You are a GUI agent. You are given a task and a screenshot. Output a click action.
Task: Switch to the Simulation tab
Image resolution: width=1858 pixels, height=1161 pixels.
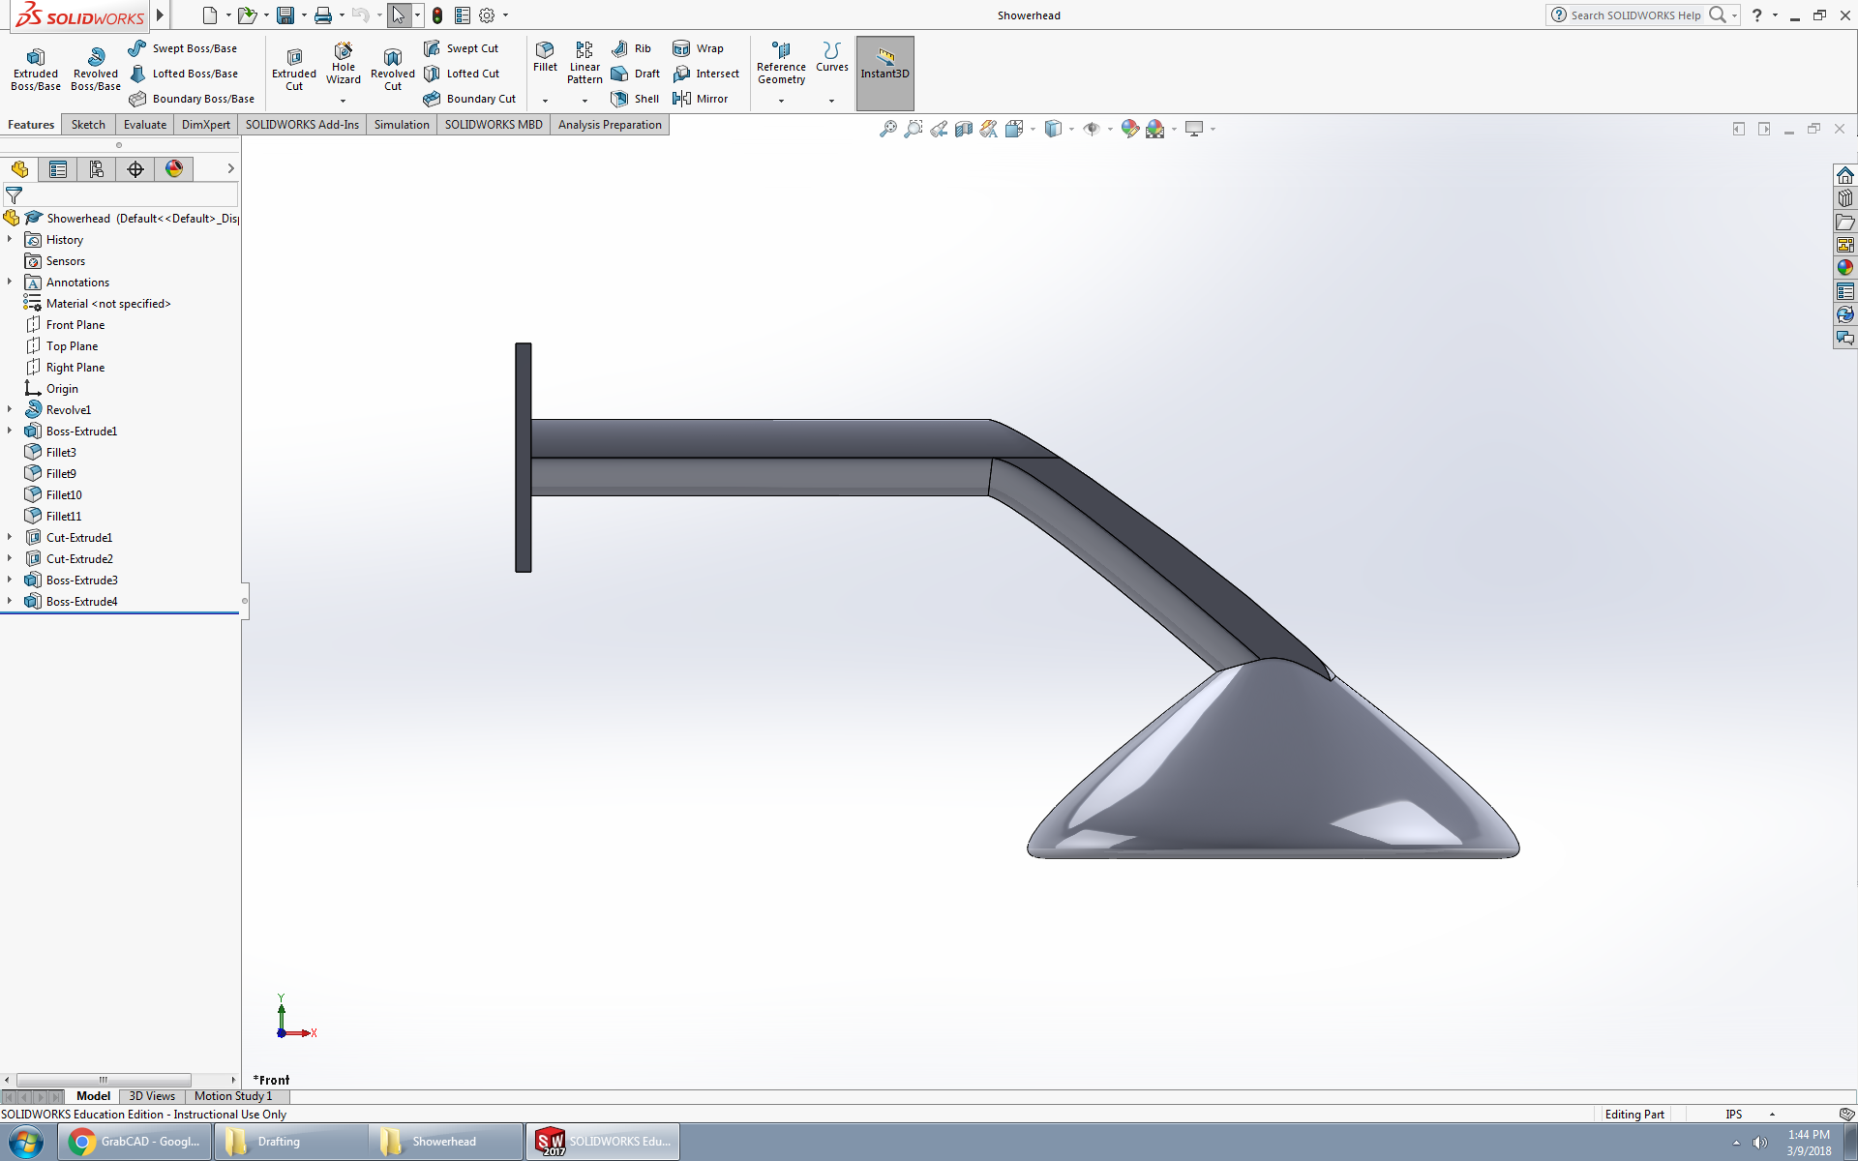402,125
